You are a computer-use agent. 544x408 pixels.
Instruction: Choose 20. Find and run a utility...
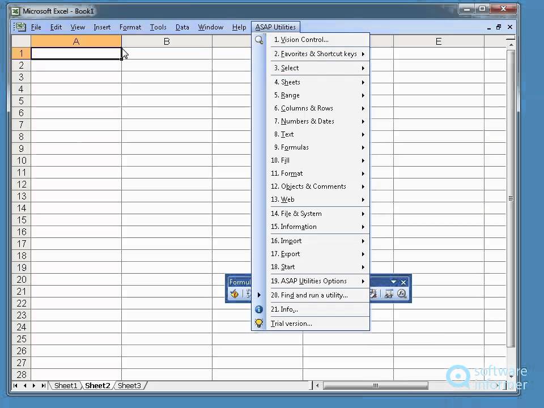311,295
